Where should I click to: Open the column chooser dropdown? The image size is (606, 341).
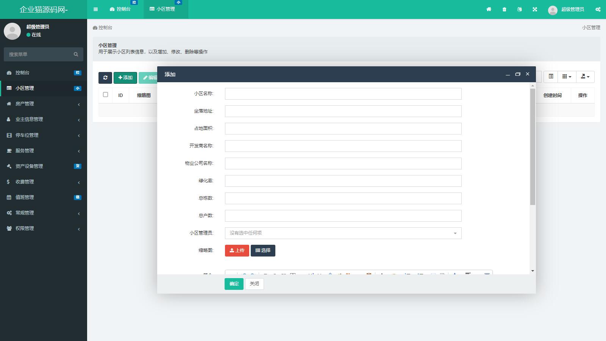tap(567, 77)
